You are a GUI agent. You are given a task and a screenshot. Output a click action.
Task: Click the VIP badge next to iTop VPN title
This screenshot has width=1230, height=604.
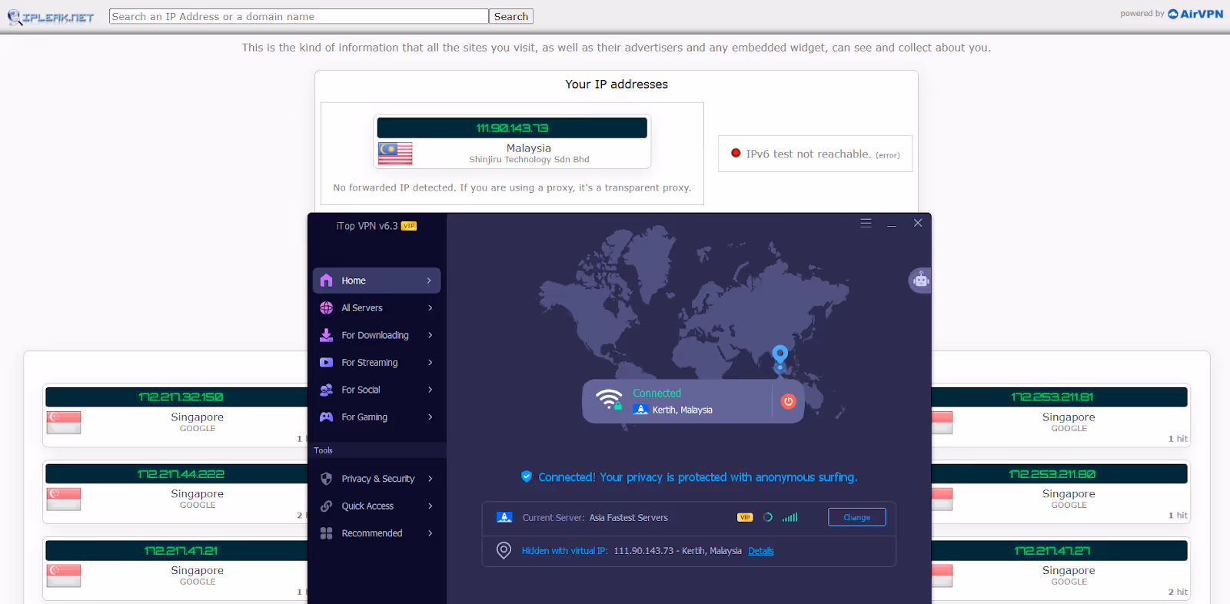coord(409,226)
